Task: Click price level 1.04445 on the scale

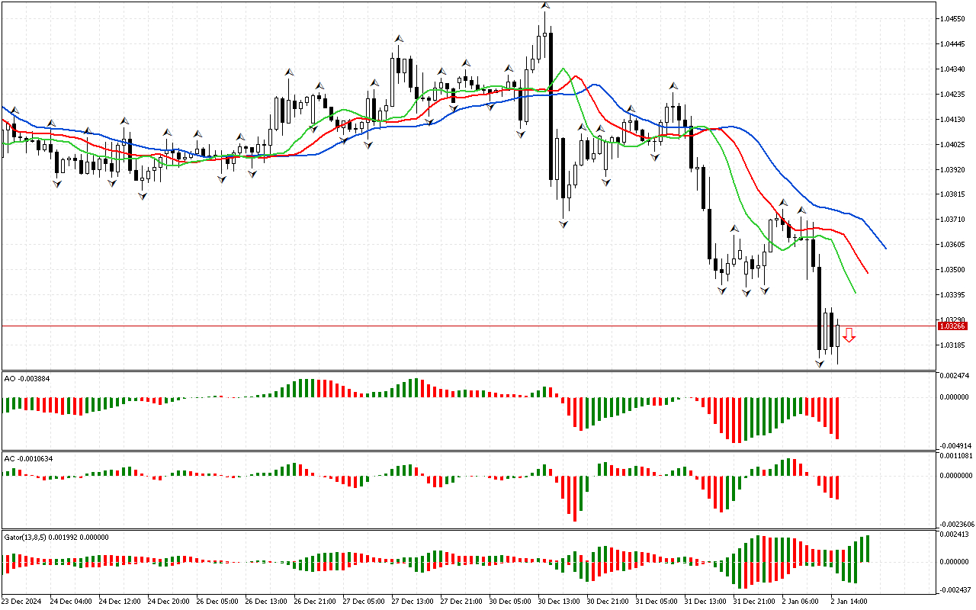Action: pyautogui.click(x=953, y=43)
